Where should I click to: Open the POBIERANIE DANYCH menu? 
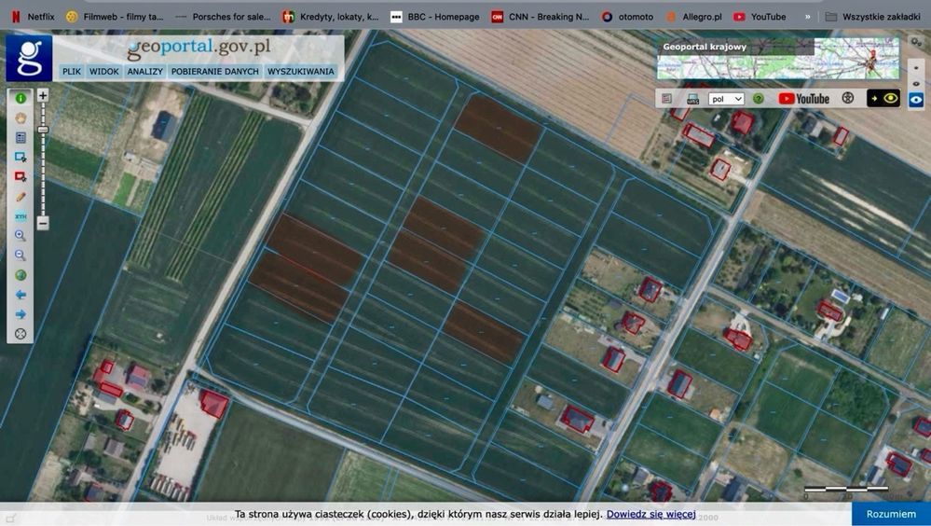(215, 71)
